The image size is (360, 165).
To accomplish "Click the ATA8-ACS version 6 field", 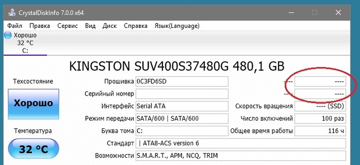I will [x=241, y=143].
